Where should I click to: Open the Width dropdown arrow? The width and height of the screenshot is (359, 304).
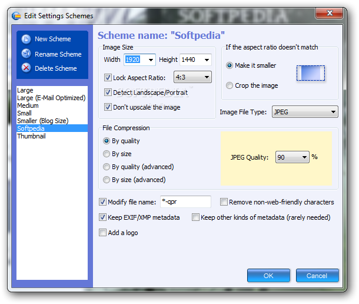coord(151,60)
